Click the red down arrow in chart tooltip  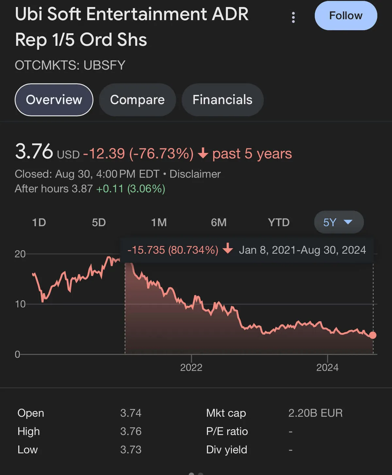coord(228,249)
